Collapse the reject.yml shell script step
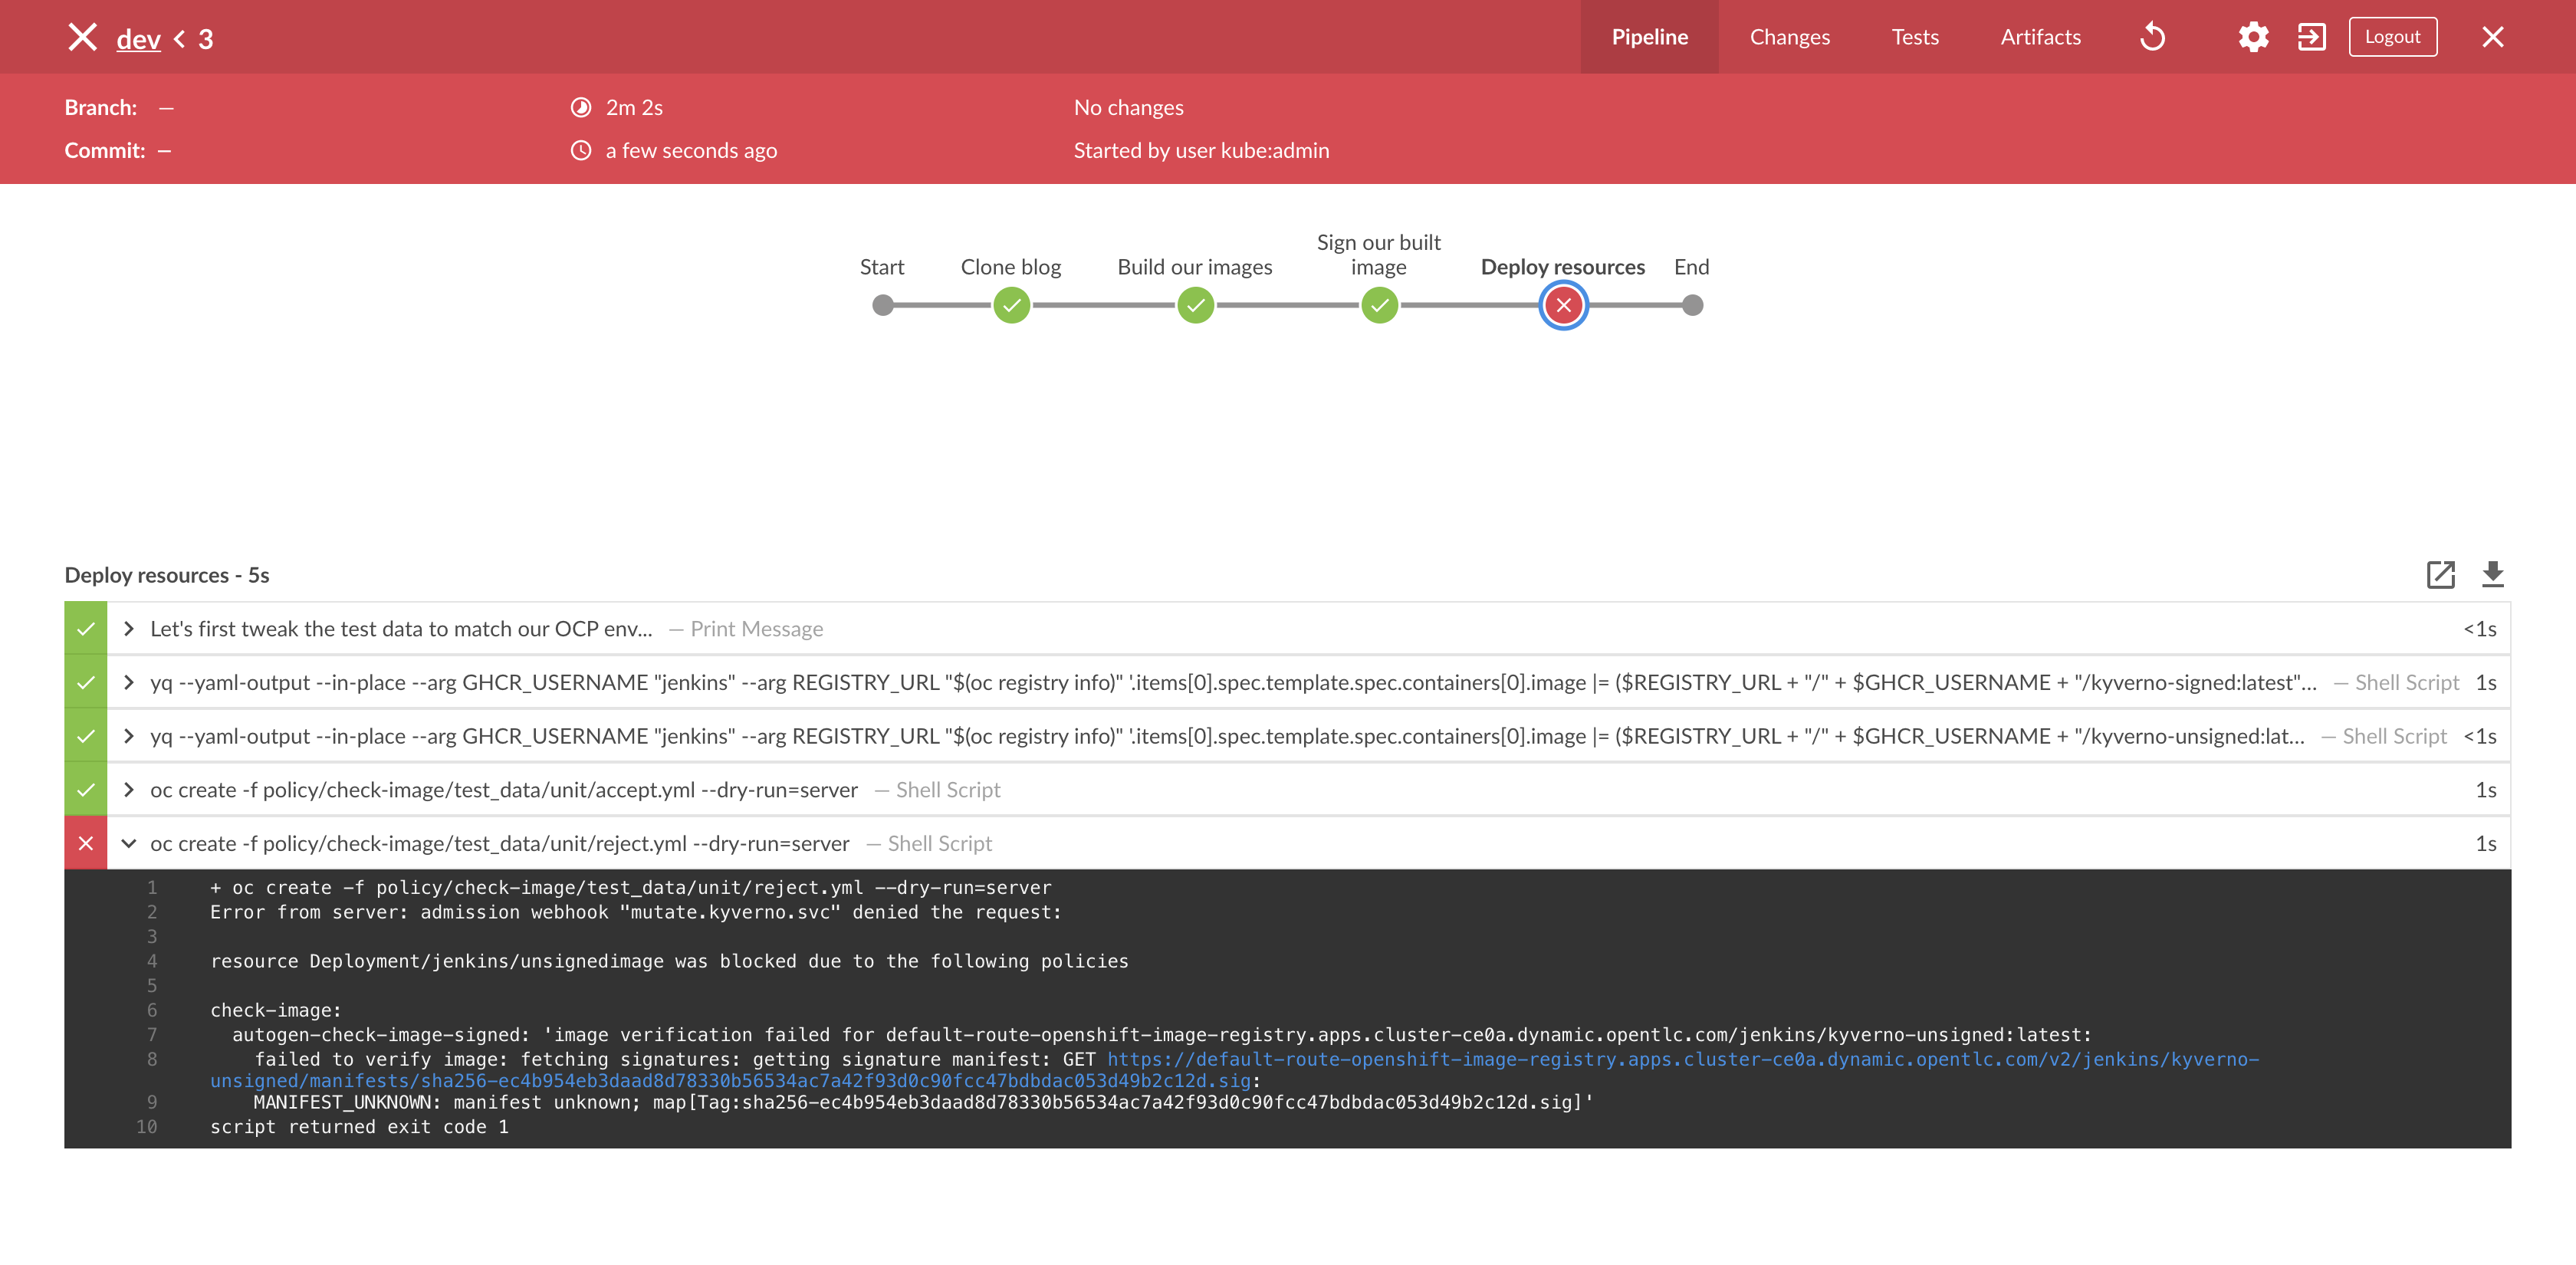The image size is (2576, 1265). pyautogui.click(x=129, y=843)
